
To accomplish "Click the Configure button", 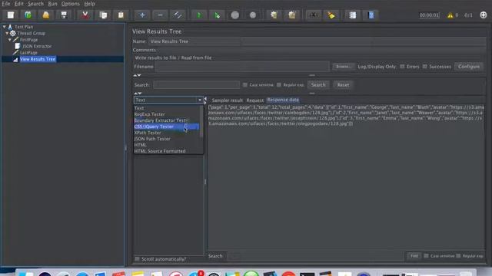I will [x=469, y=67].
